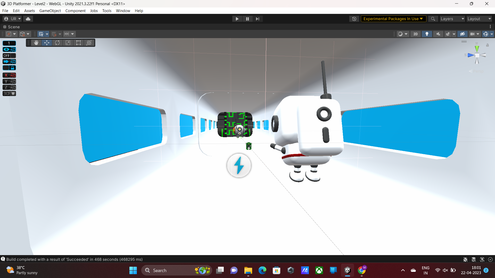Open the pivot tool handle dropdown
Image resolution: width=495 pixels, height=278 pixels.
coord(11,34)
